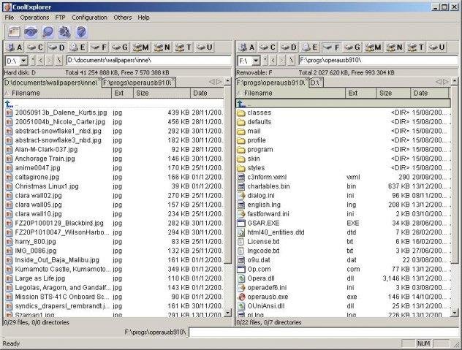Open the File menu

click(x=10, y=18)
